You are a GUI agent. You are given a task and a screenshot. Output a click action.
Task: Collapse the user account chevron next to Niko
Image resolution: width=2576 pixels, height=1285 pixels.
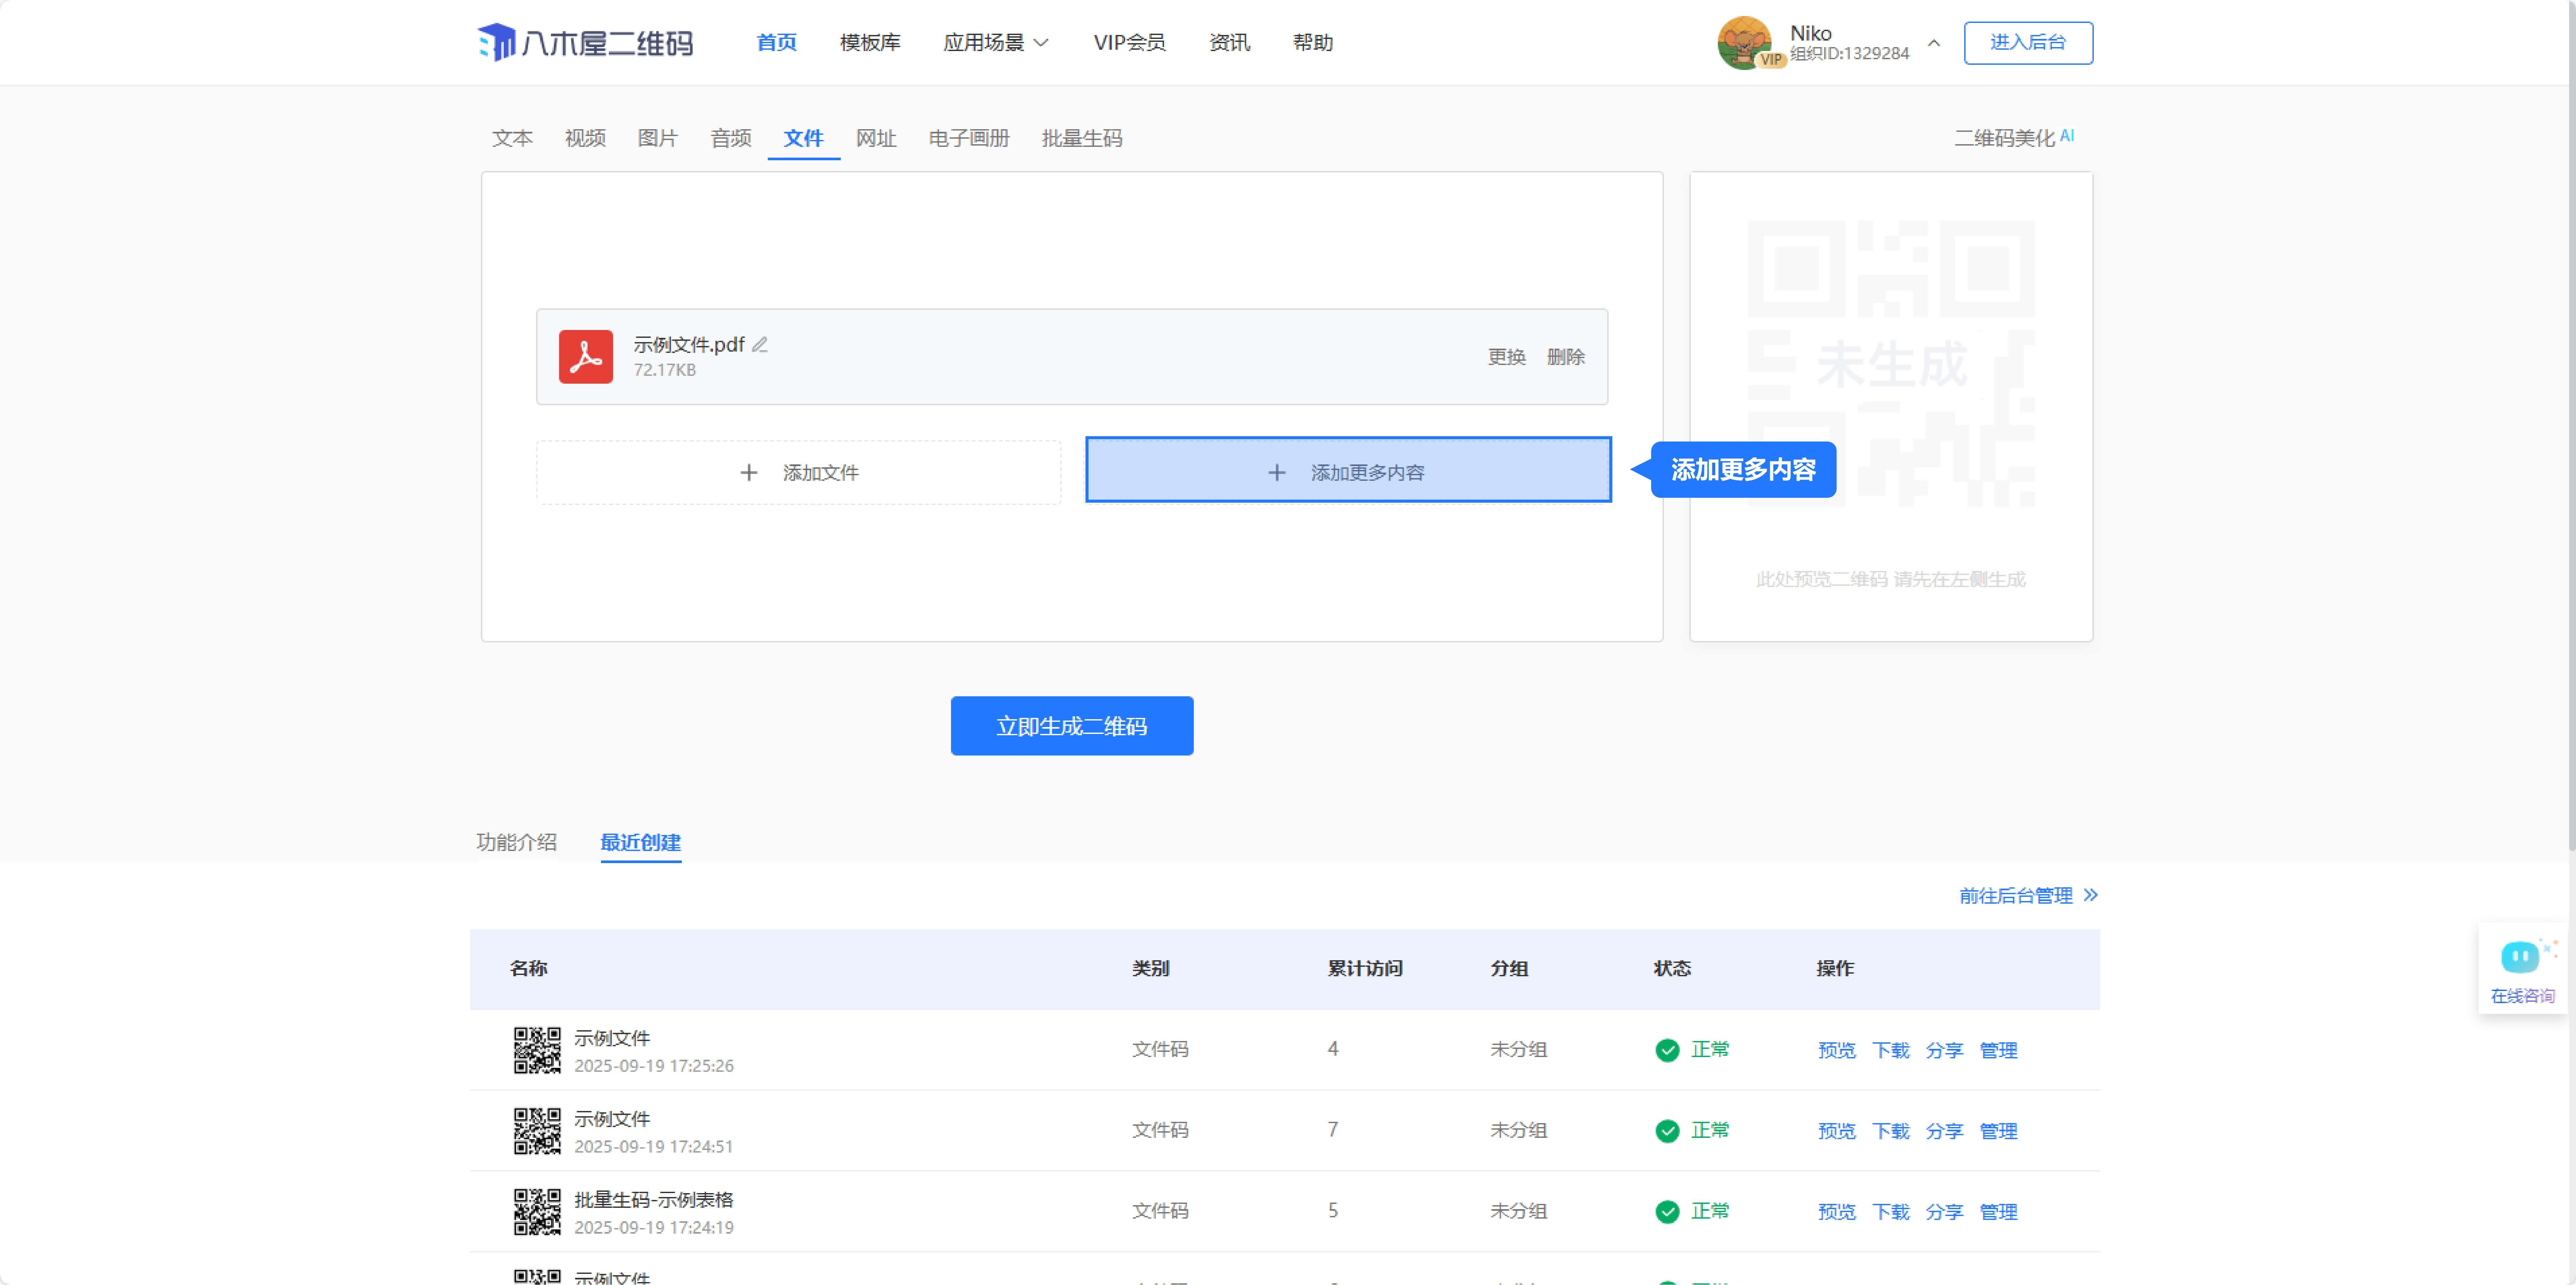point(1934,43)
